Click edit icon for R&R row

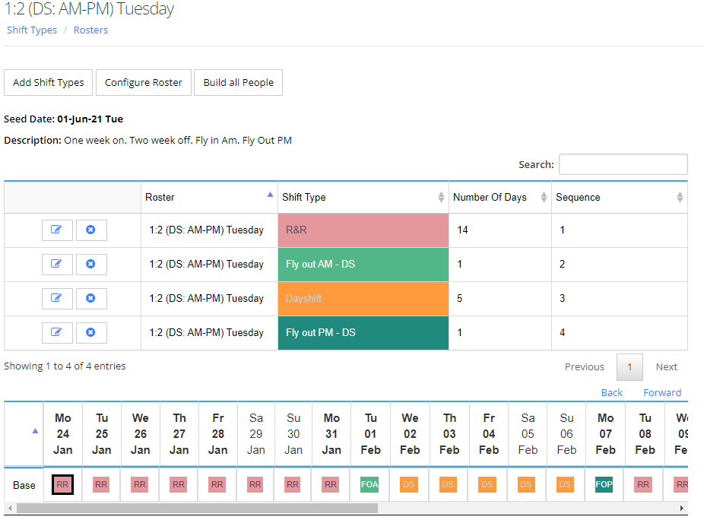click(x=57, y=230)
